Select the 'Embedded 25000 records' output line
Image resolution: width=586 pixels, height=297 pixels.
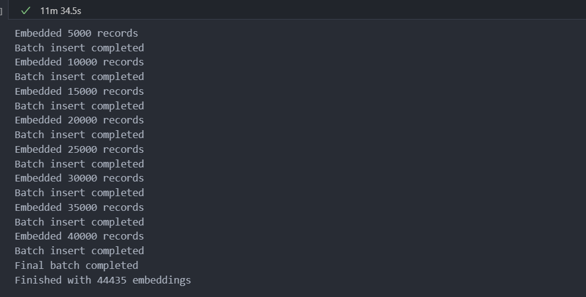click(80, 150)
